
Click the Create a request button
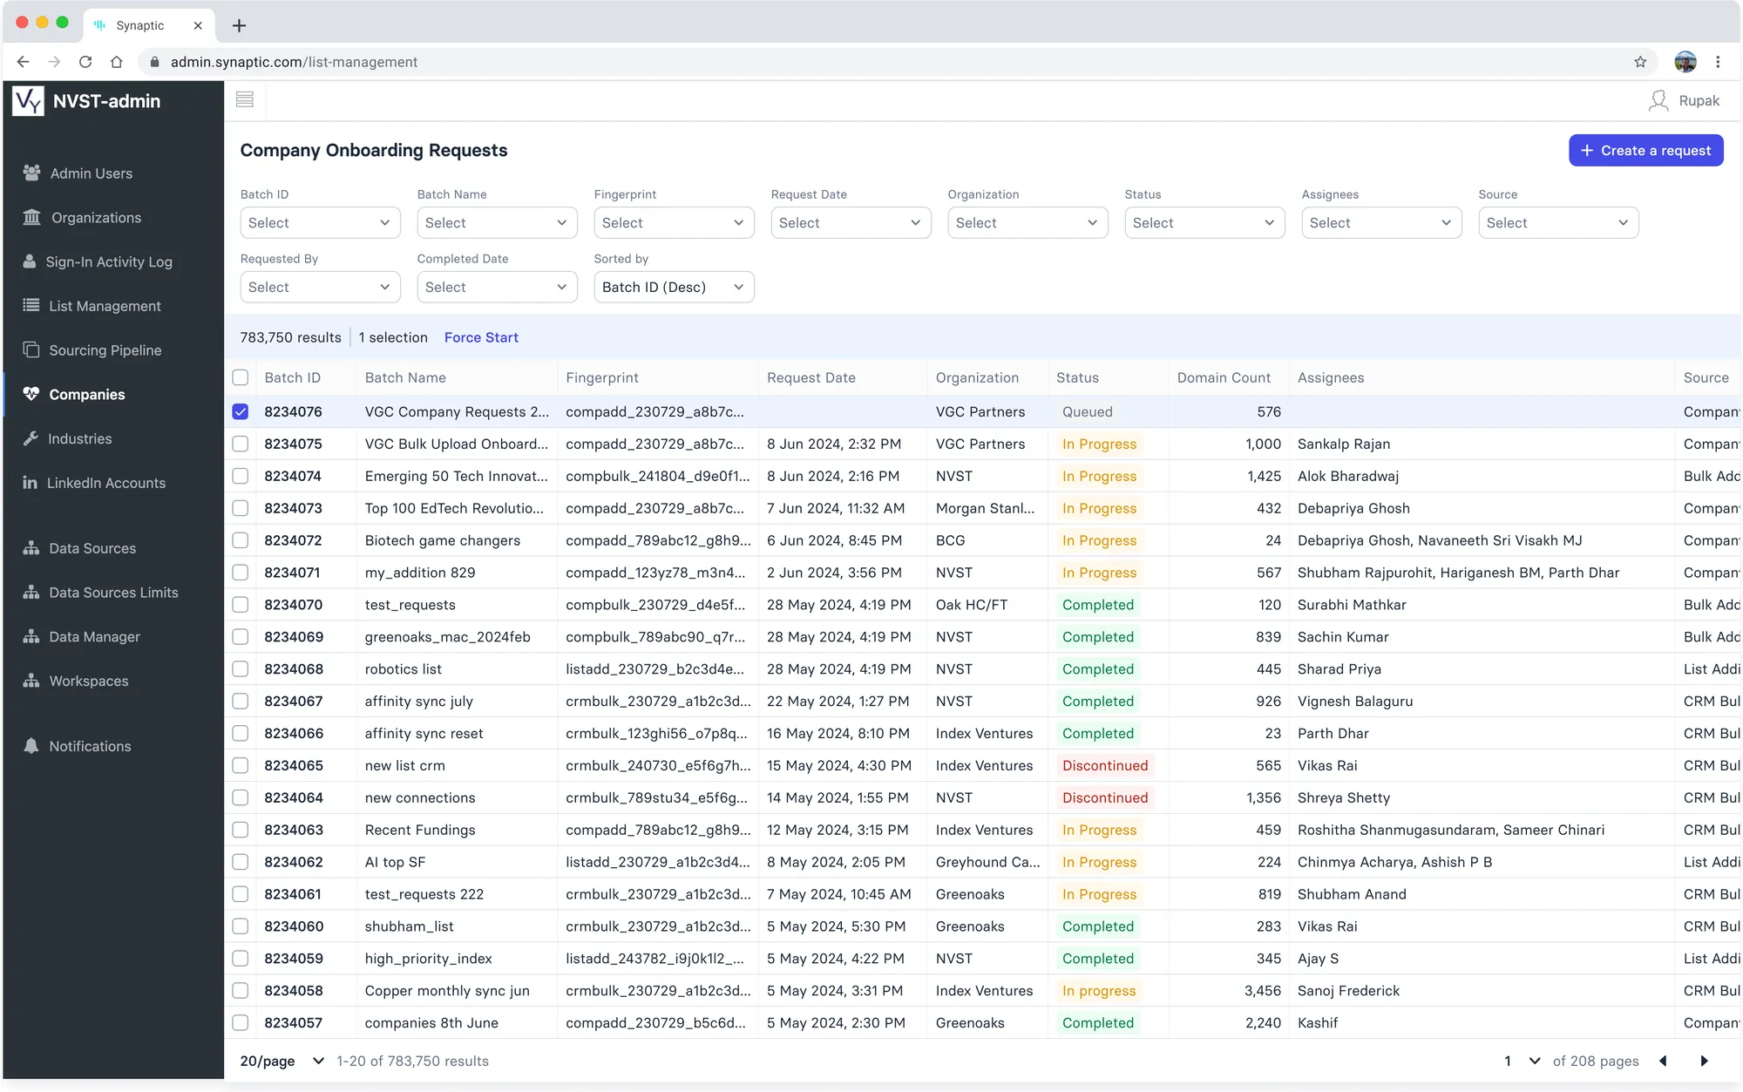point(1645,150)
